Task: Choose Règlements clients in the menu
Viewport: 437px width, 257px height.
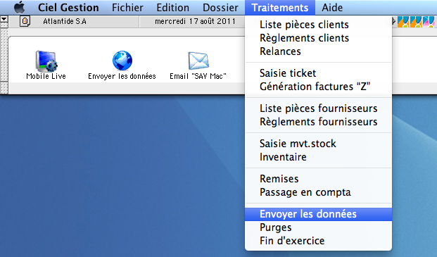Action: tap(318, 38)
